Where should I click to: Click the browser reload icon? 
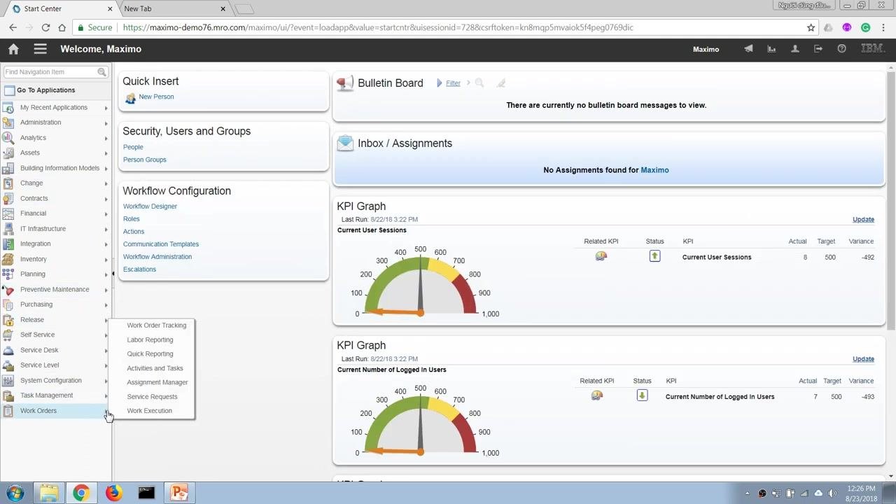tap(45, 27)
